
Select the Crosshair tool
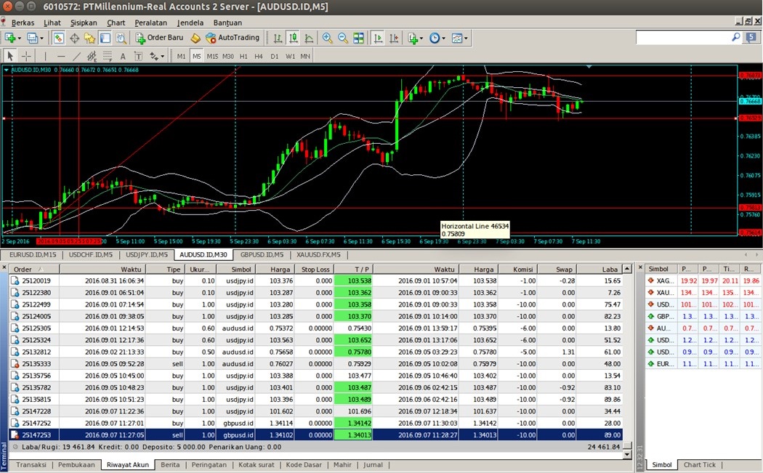point(26,57)
